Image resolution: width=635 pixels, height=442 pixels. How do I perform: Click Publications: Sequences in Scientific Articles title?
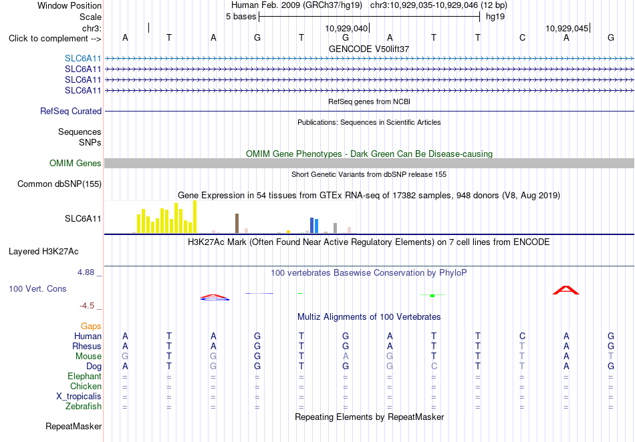369,123
